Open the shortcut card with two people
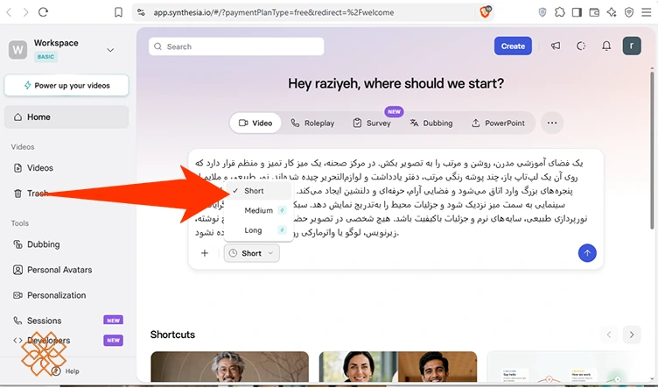The height and width of the screenshot is (388, 658). 398,367
